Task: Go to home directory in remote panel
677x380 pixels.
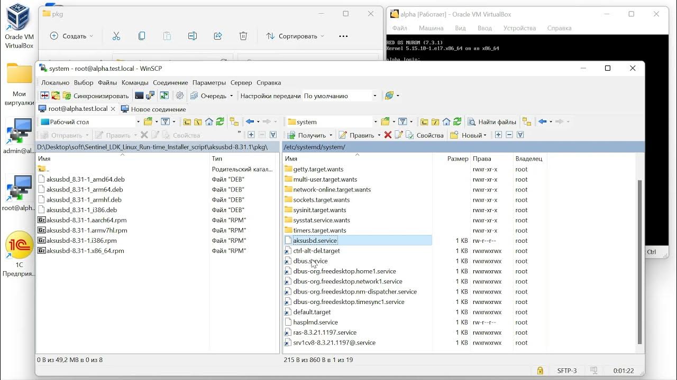Action: click(x=446, y=122)
